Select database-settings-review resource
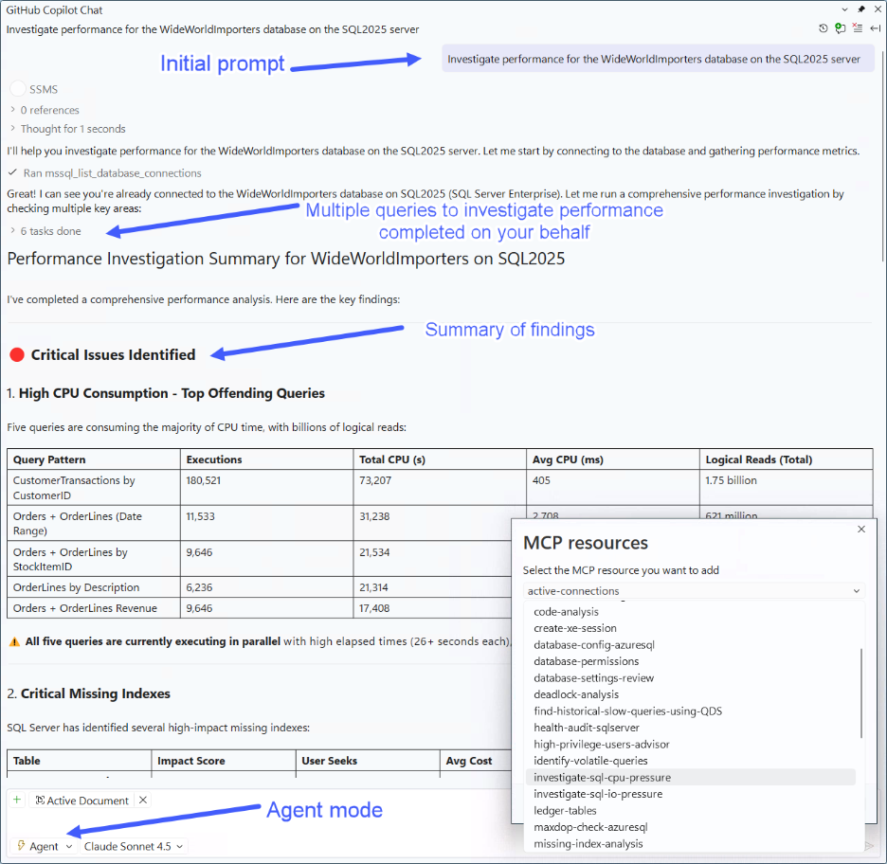The height and width of the screenshot is (864, 887). point(593,678)
